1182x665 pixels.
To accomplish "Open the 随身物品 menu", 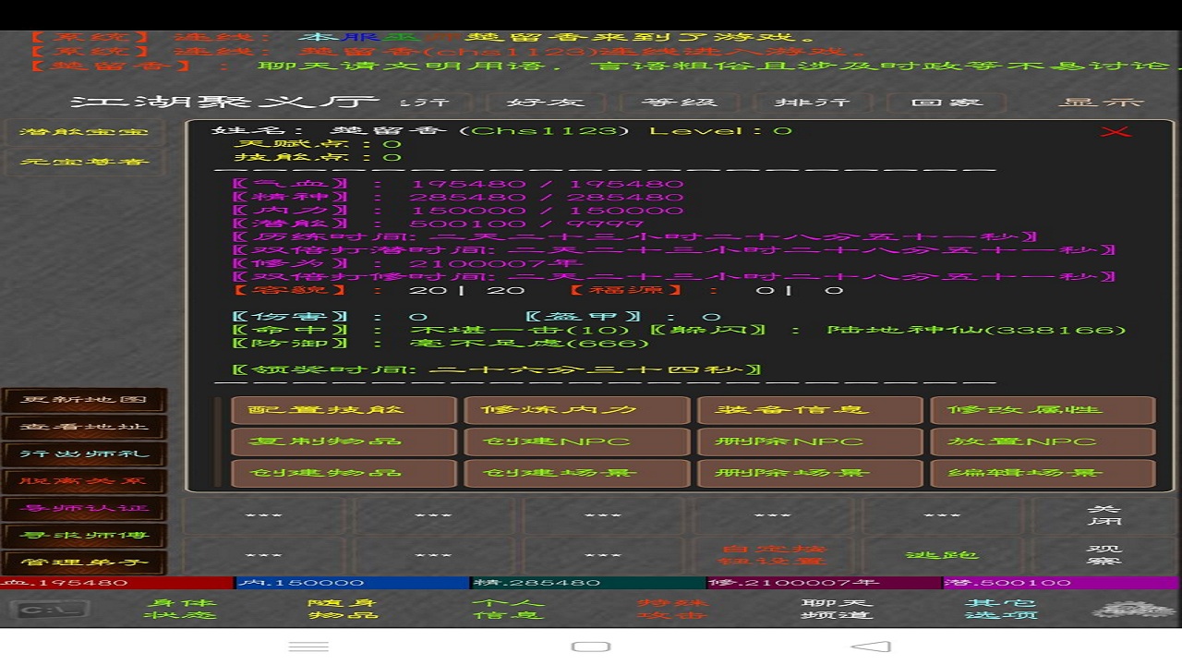I will click(x=344, y=610).
